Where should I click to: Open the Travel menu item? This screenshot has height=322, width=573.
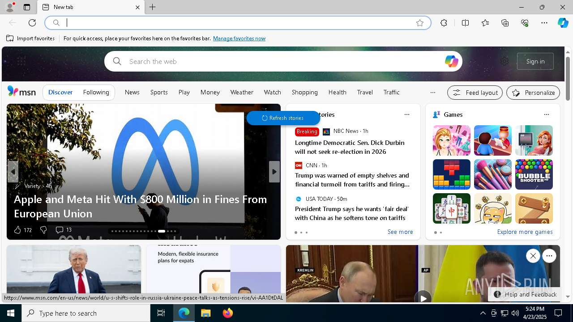click(x=365, y=92)
